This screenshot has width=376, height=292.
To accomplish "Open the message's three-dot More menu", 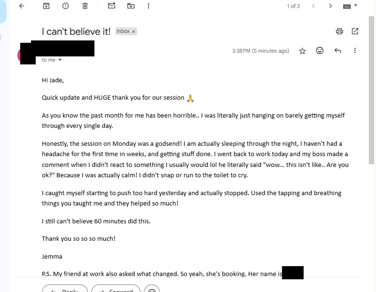I will (x=355, y=51).
